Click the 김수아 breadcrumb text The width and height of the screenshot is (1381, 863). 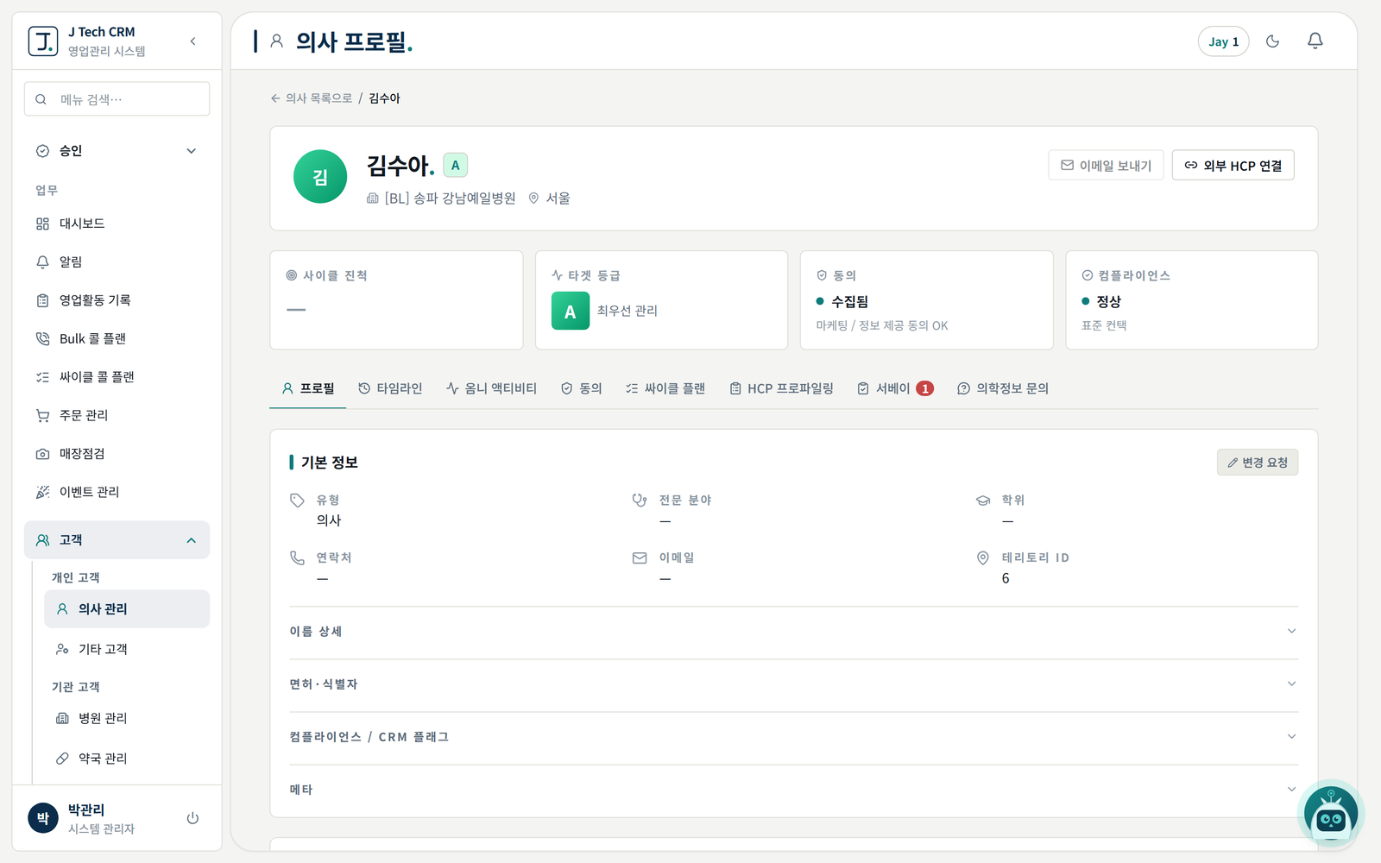point(384,98)
